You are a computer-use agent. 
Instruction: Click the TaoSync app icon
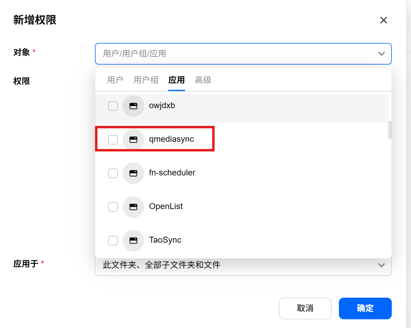point(133,241)
